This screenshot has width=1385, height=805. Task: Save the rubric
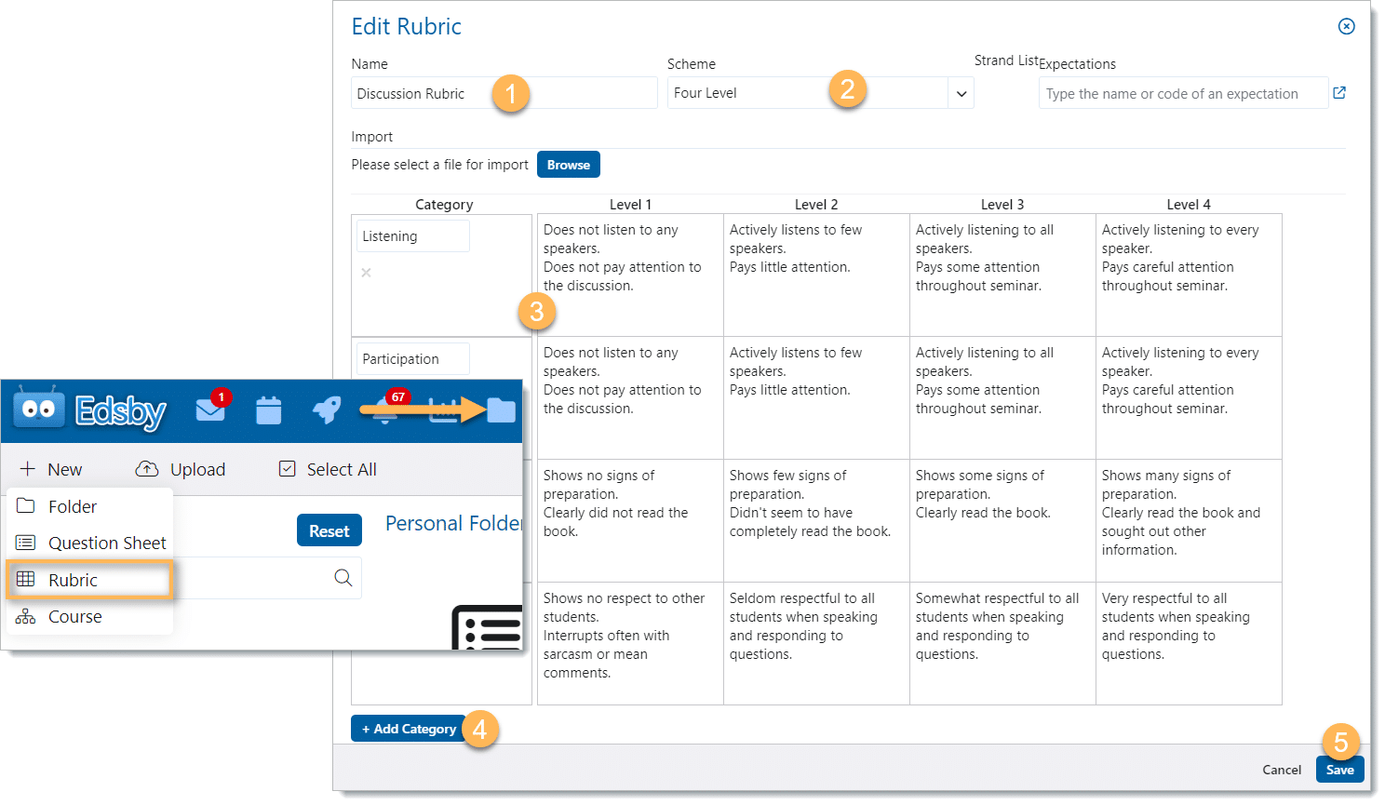pyautogui.click(x=1339, y=770)
